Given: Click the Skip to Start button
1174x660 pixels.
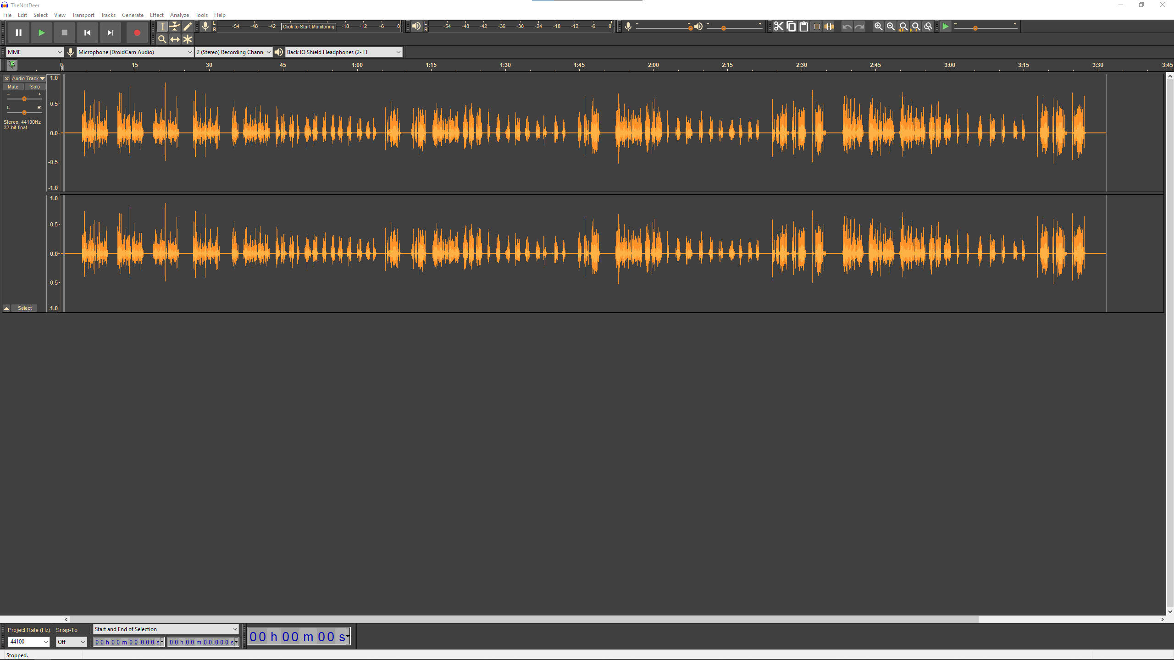Looking at the screenshot, I should (x=87, y=33).
